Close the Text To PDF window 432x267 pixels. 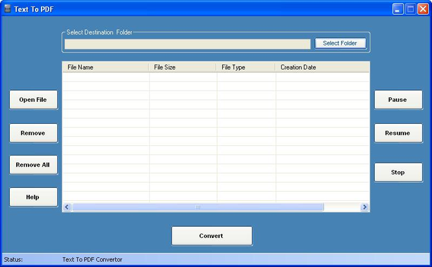pyautogui.click(x=423, y=9)
